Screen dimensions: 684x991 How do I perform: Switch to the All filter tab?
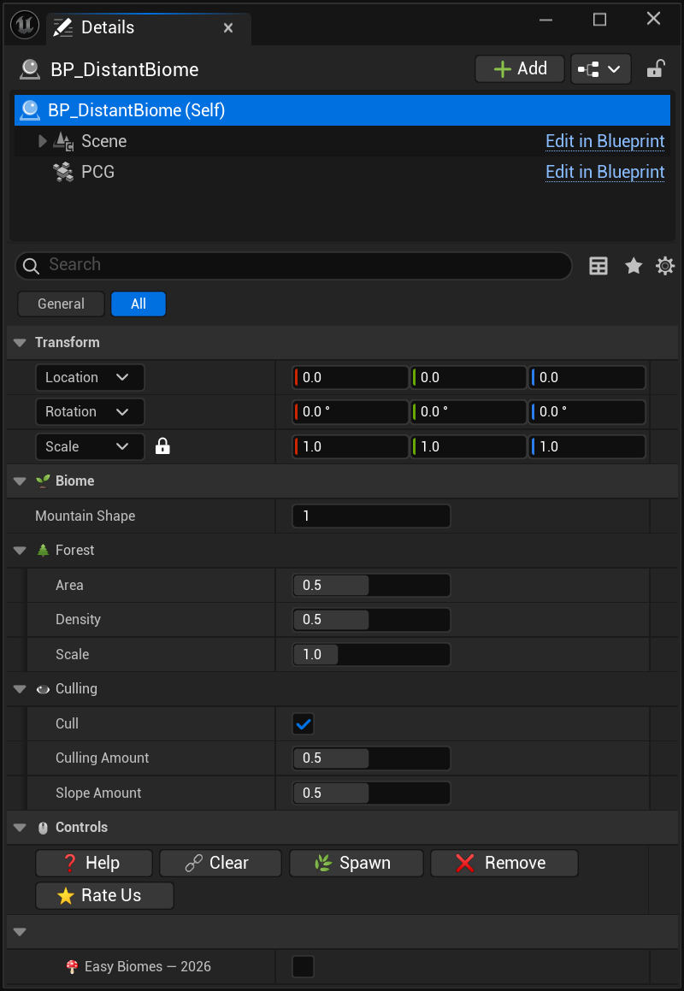pyautogui.click(x=139, y=304)
